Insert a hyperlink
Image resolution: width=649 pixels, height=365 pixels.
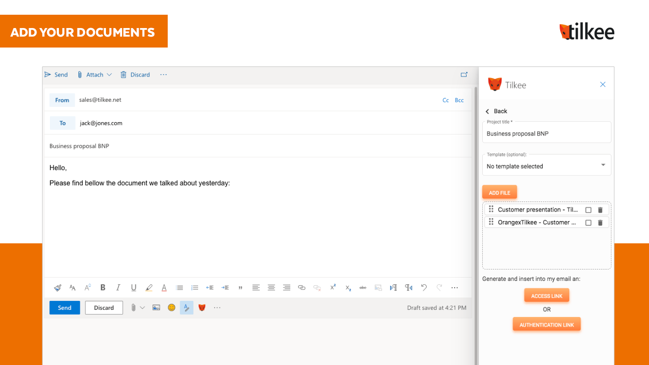[302, 288]
